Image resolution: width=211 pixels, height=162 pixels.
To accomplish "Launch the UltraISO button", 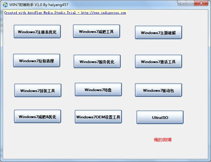I will [160, 117].
